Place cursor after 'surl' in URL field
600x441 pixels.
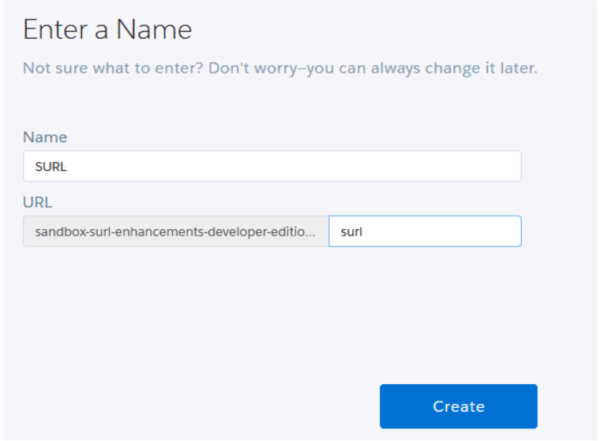[363, 232]
